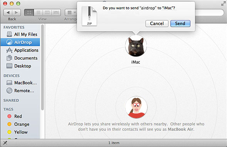Click the customize icon in status bar
The image size is (227, 147).
click(x=5, y=143)
